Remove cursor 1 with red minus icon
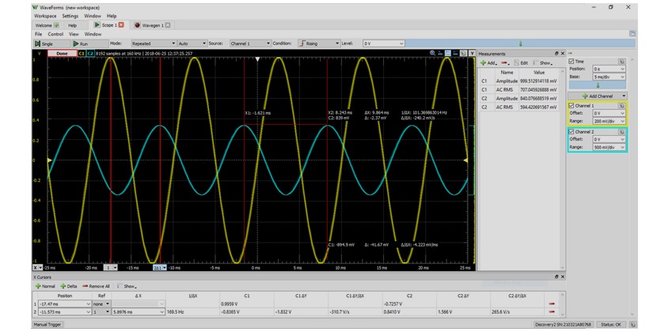The image size is (665, 332). (552, 304)
